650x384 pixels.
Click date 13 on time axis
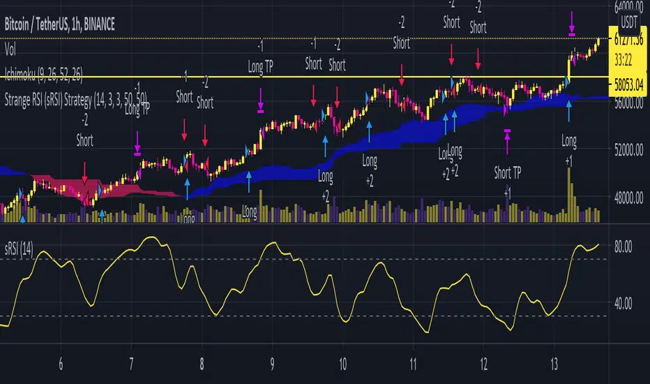pos(554,364)
